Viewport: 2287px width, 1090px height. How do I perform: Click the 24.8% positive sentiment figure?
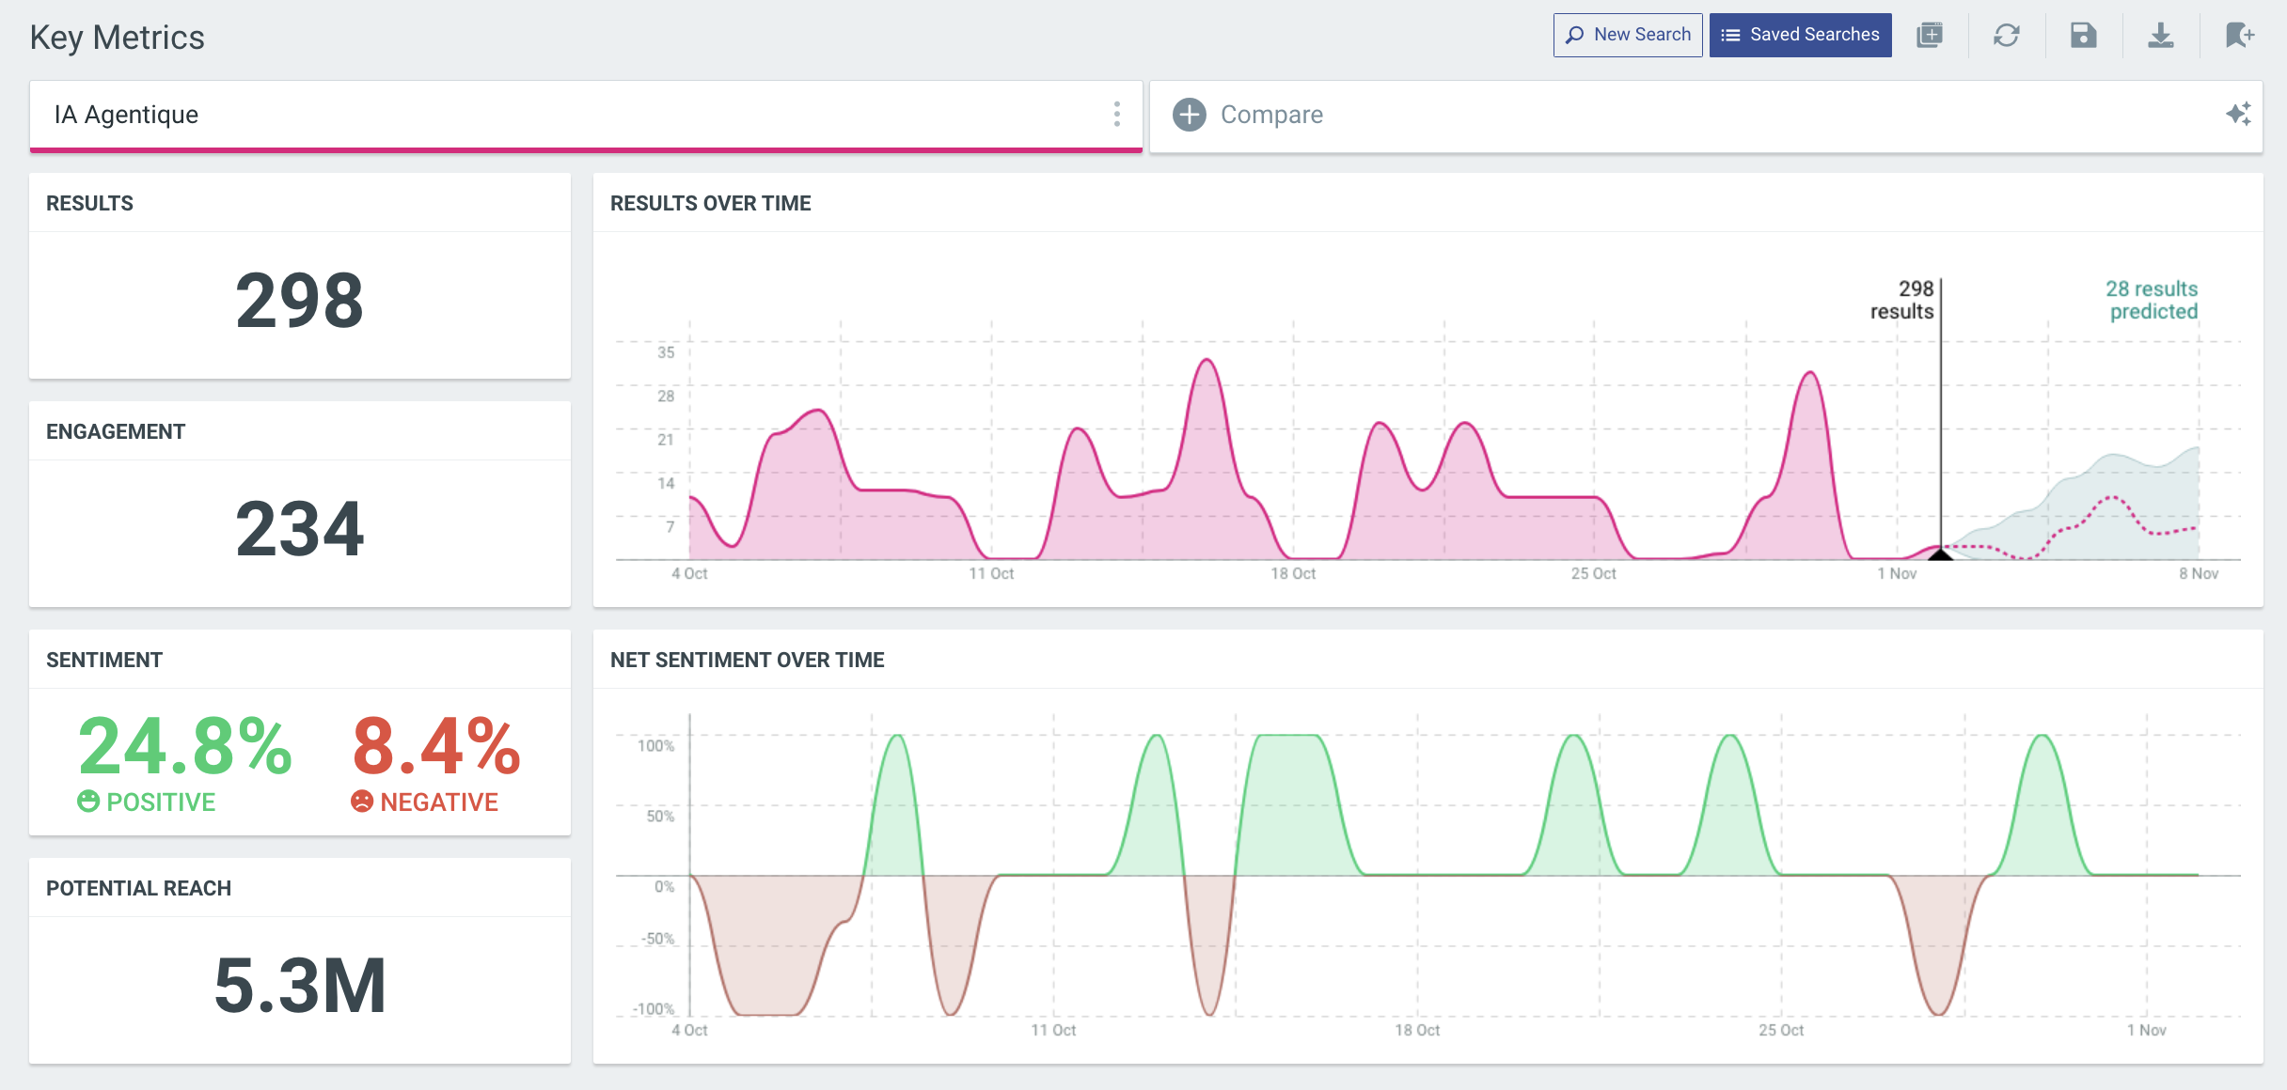point(185,746)
